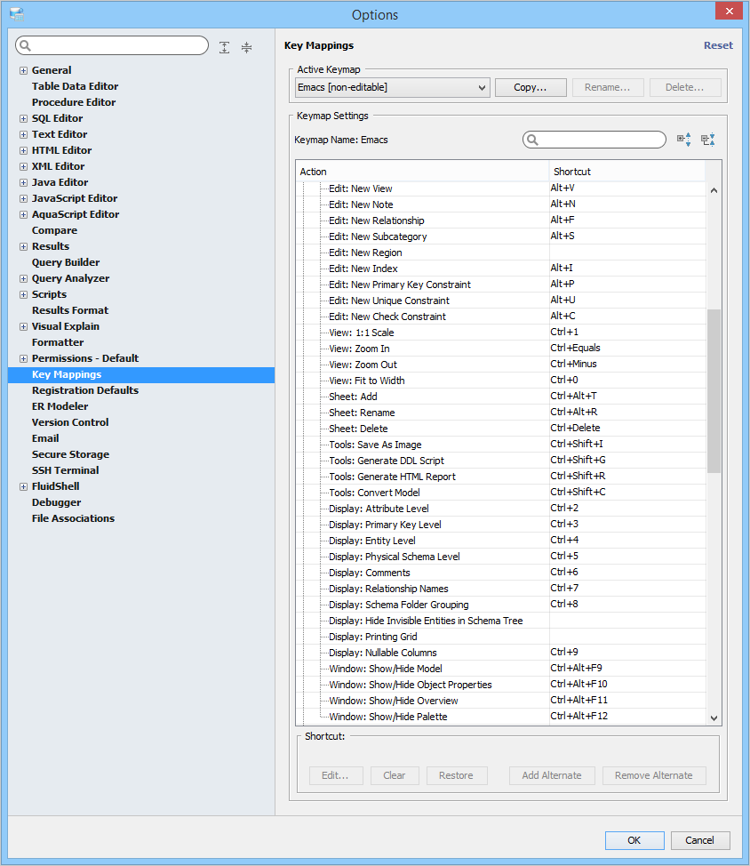
Task: Expand the FluidShell node
Action: (x=23, y=487)
